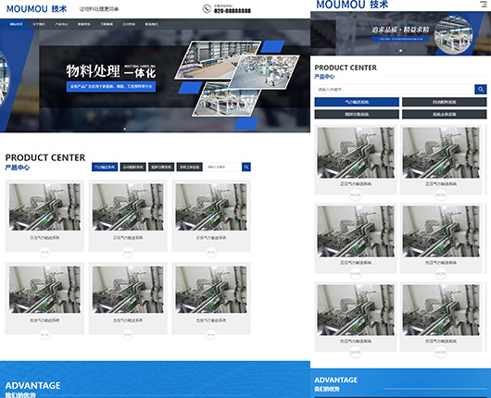
Task: Open the second desktop product thumbnail image
Action: pyautogui.click(x=128, y=207)
